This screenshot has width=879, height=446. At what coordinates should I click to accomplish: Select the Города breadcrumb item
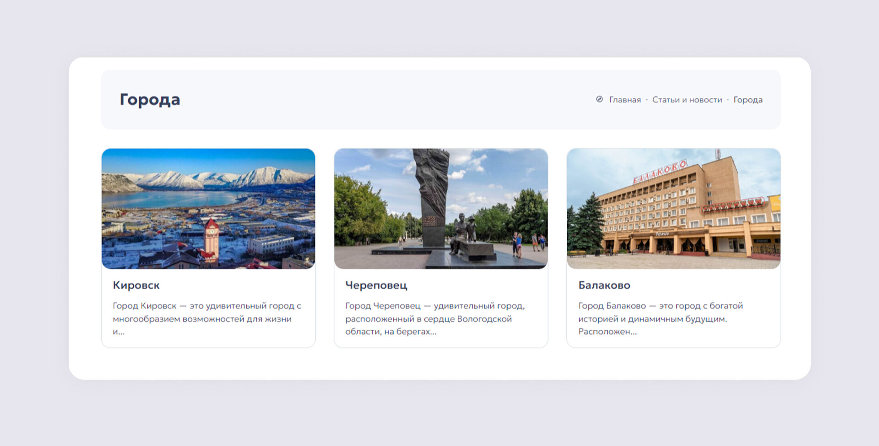[748, 100]
